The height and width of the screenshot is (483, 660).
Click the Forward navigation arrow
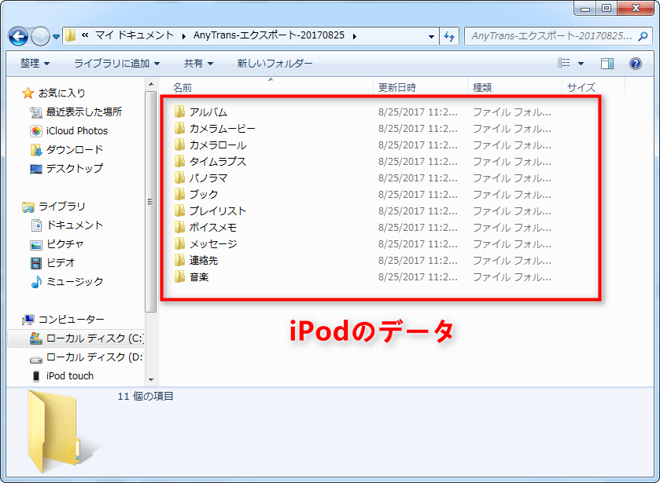point(41,37)
